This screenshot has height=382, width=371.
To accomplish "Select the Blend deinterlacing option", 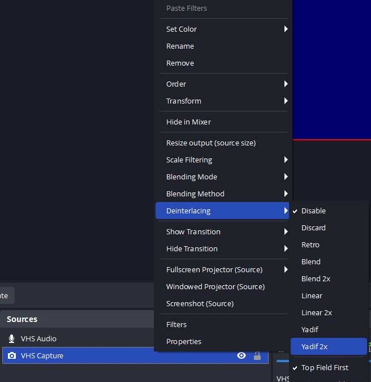I will (x=311, y=261).
